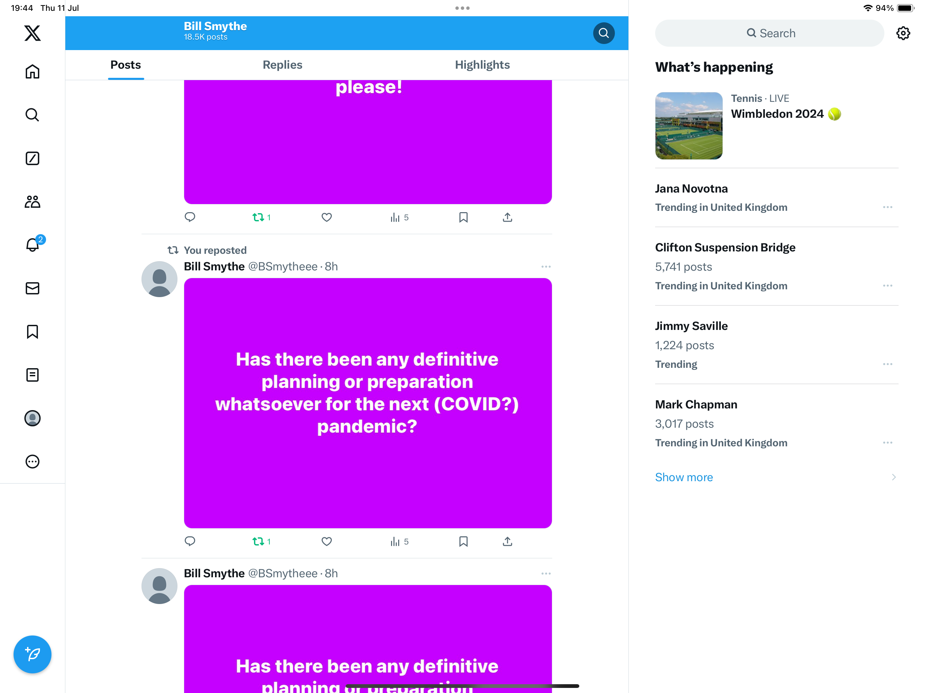Toggle like on the COVID pandemic post
This screenshot has width=925, height=693.
327,541
